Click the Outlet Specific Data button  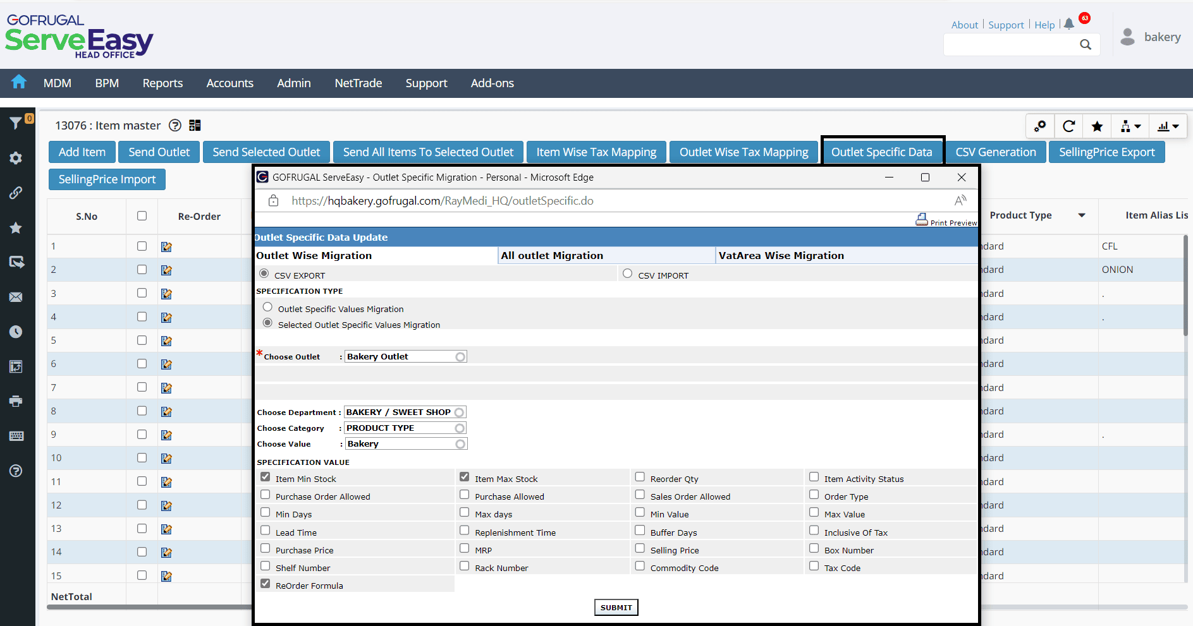pos(882,152)
